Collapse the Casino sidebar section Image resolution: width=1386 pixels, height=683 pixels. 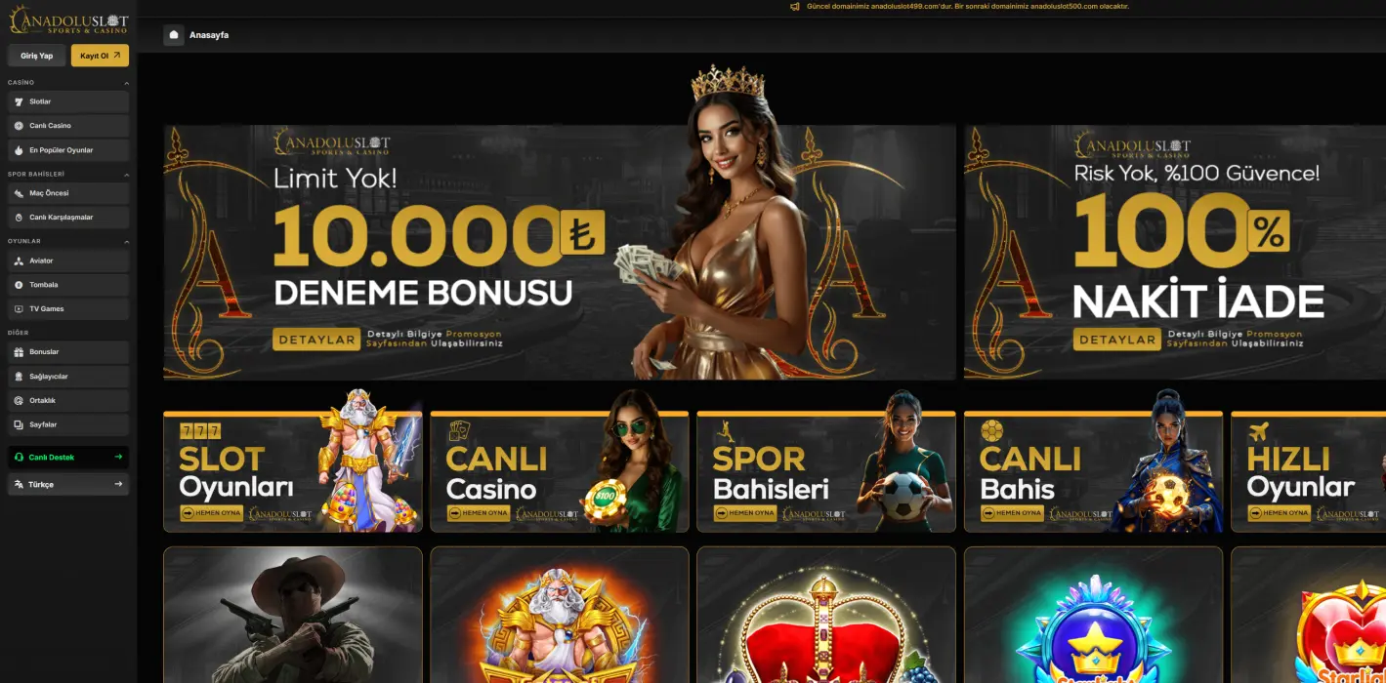(x=126, y=83)
